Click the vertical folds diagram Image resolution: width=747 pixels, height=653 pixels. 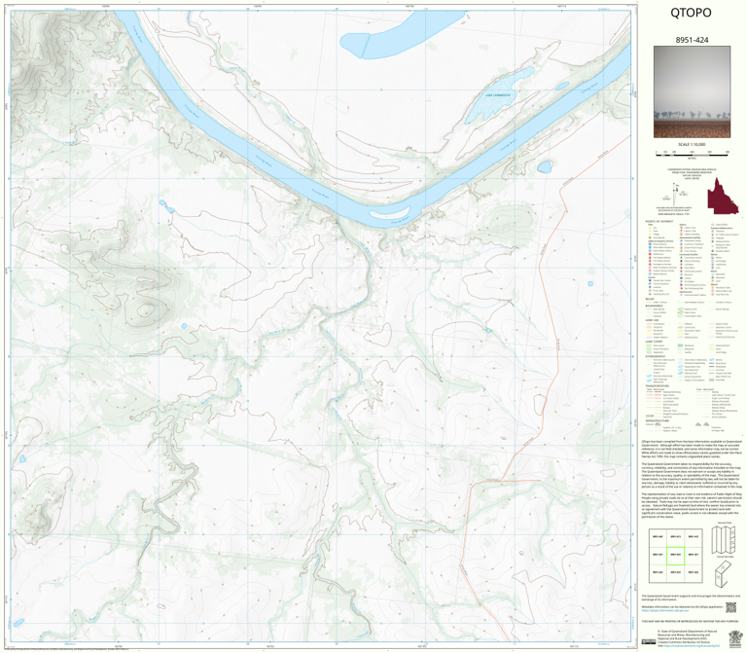(722, 540)
